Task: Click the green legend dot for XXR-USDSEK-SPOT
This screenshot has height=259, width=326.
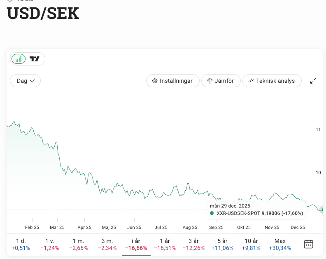Action: pyautogui.click(x=212, y=213)
